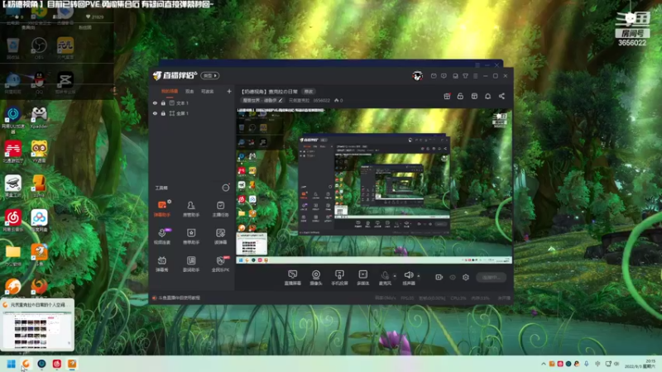The image size is (662, 372).
Task: Open the mail icon in title bar
Action: point(434,76)
